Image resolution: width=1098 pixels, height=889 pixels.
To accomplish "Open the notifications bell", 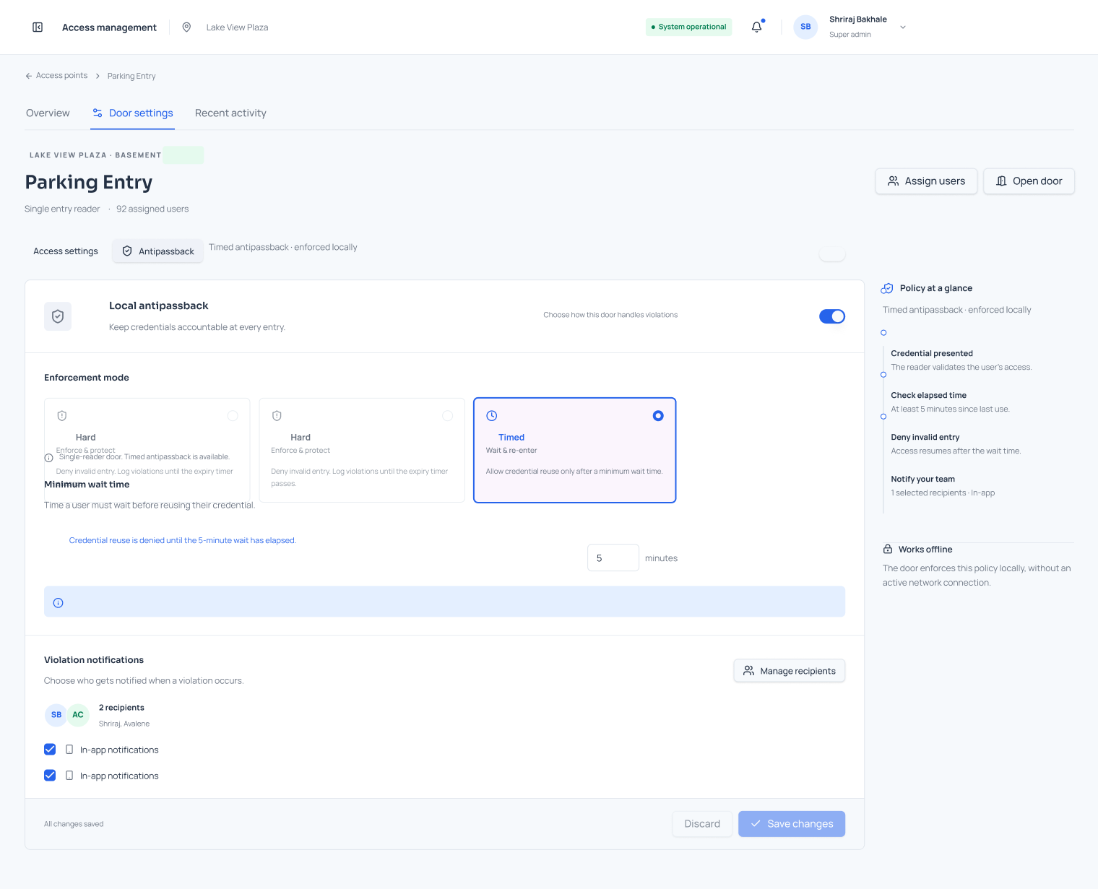I will point(756,27).
